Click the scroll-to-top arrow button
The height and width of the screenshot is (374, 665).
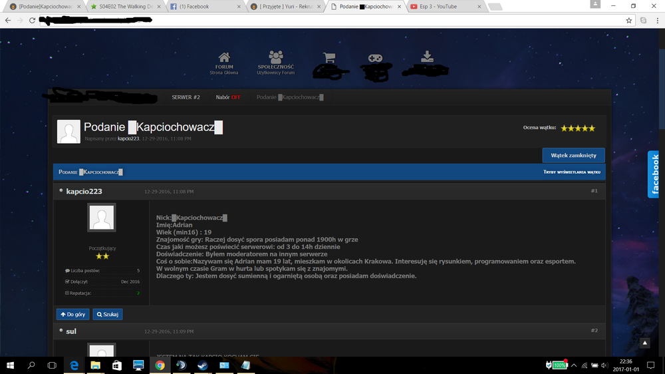(x=644, y=343)
